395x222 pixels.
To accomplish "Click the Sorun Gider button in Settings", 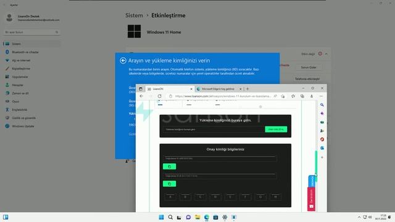I will 309,67.
